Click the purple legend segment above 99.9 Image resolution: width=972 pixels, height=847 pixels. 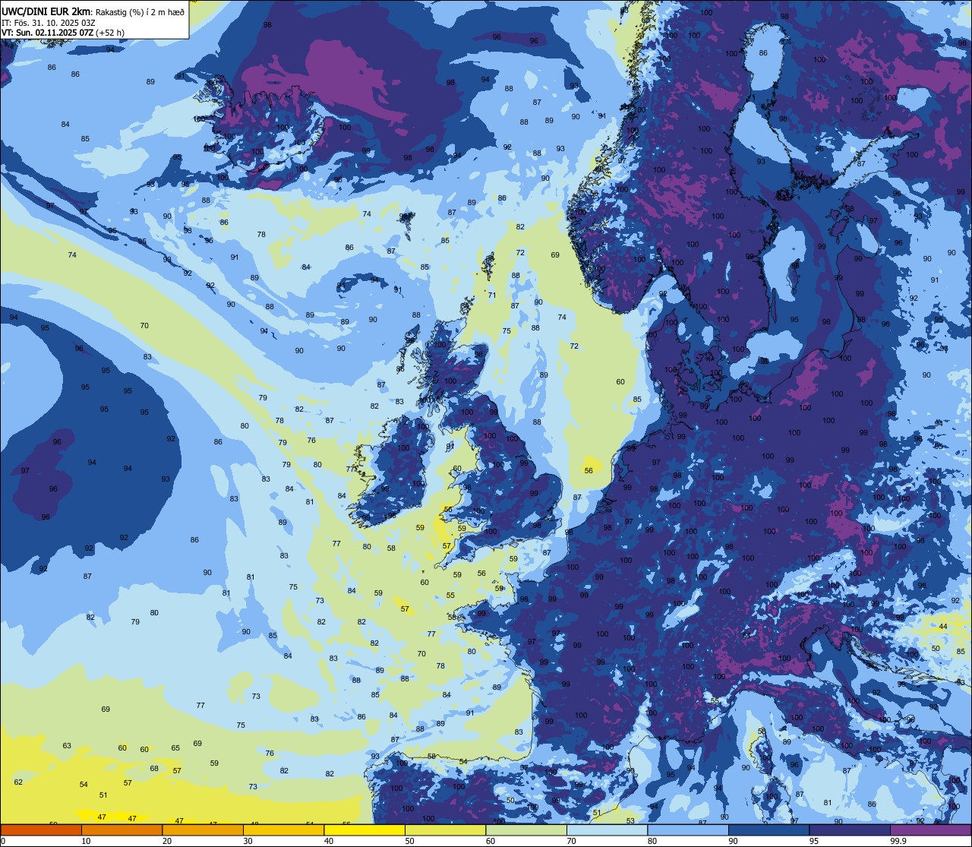click(x=930, y=830)
